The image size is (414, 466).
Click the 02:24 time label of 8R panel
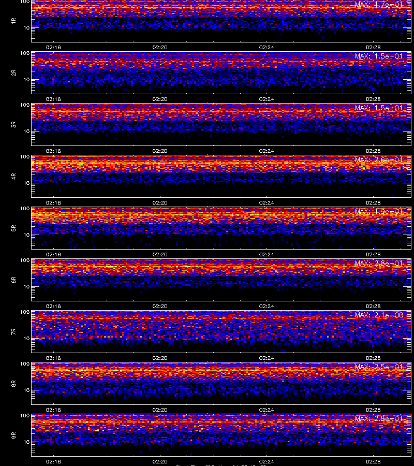point(267,410)
